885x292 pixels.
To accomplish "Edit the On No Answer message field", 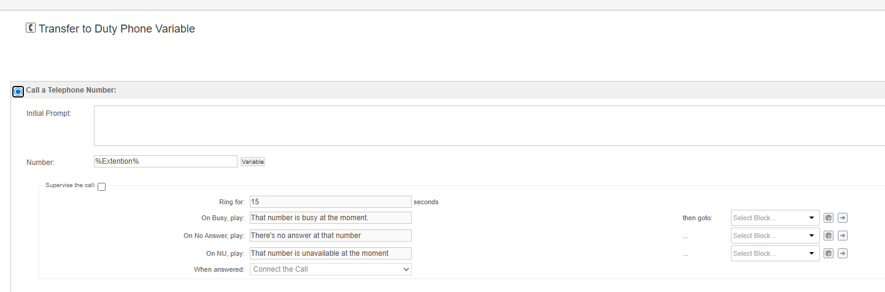I will coord(330,236).
